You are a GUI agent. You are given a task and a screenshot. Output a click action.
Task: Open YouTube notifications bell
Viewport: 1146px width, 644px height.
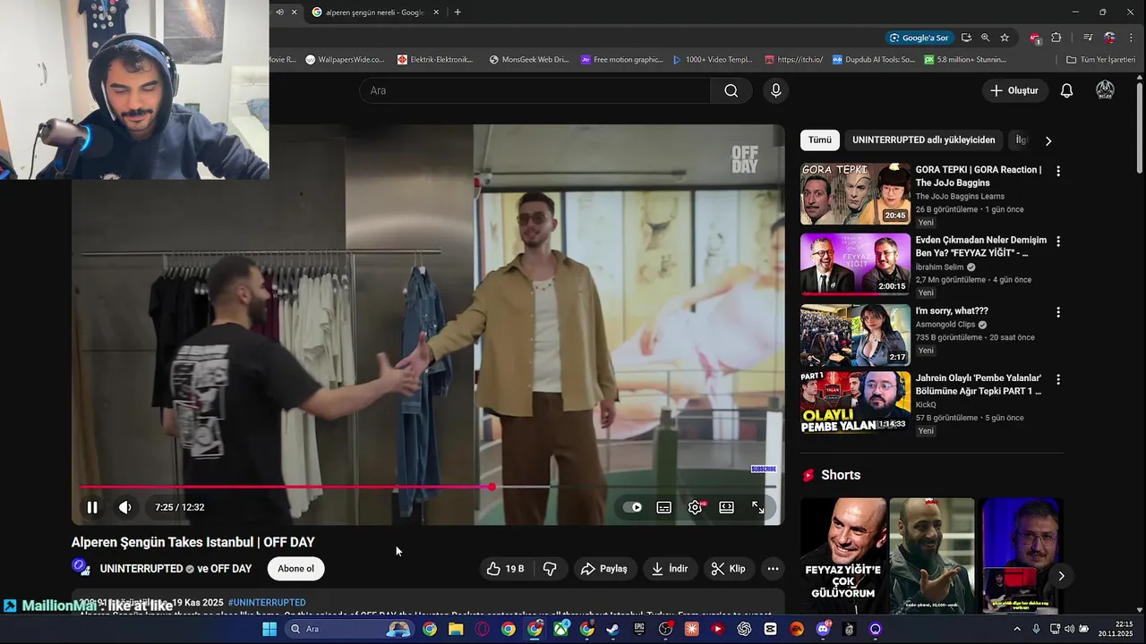[x=1066, y=90]
